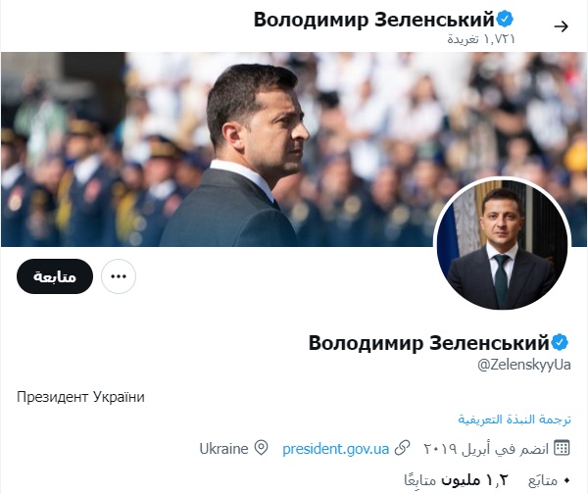This screenshot has height=494, width=588.
Task: Open the three-dots more options button
Action: (x=119, y=276)
